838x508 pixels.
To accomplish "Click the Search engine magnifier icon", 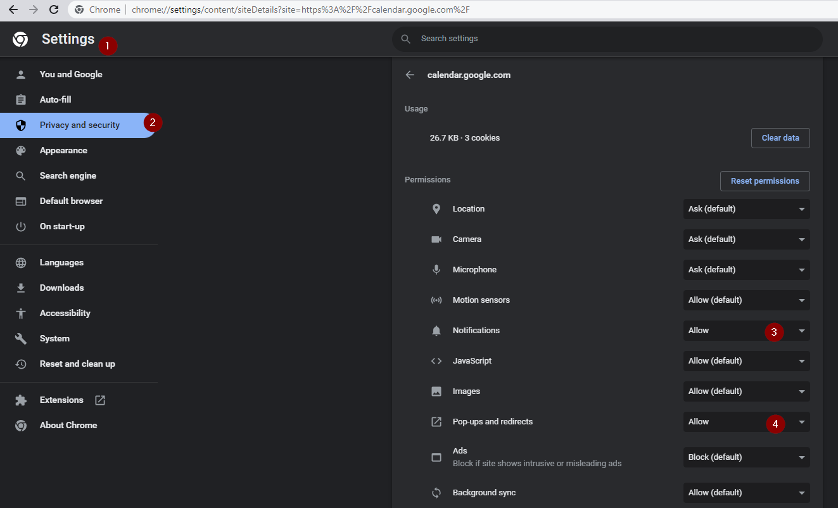I will (x=21, y=175).
